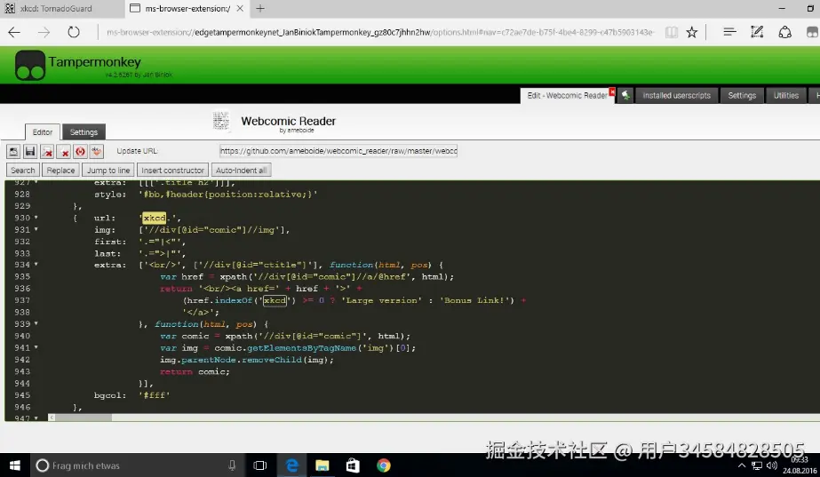The height and width of the screenshot is (477, 820).
Task: Open Task View from the taskbar
Action: 260,465
